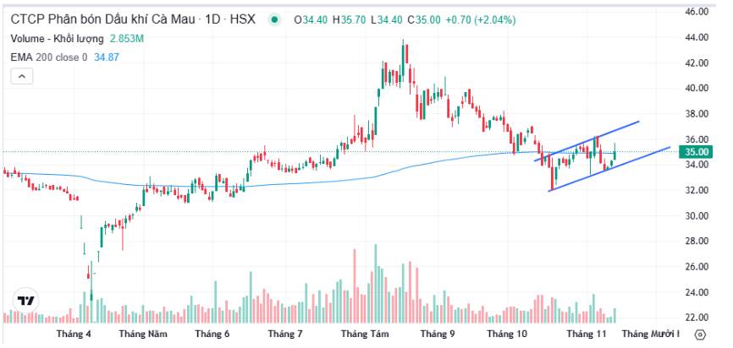The height and width of the screenshot is (348, 733).
Task: Click the volume value 2.853M
Action: (x=127, y=39)
